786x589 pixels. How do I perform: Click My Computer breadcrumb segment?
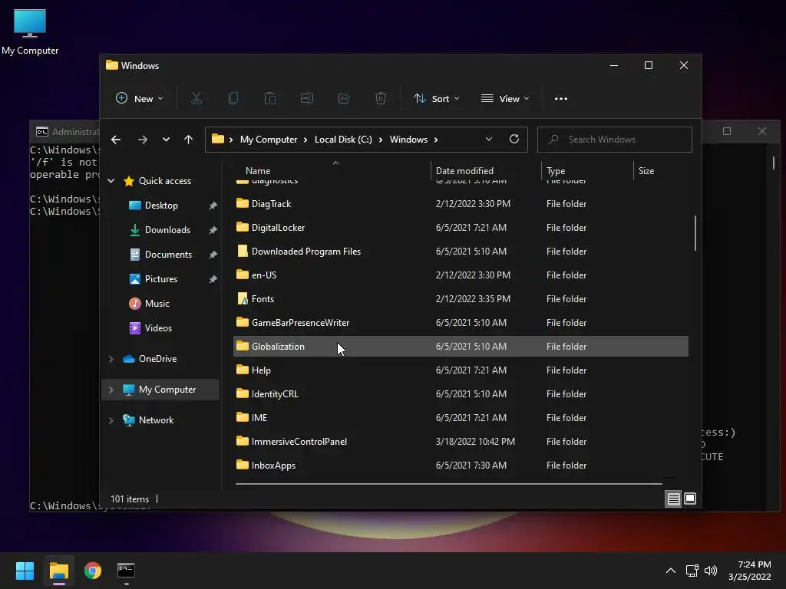coord(269,140)
